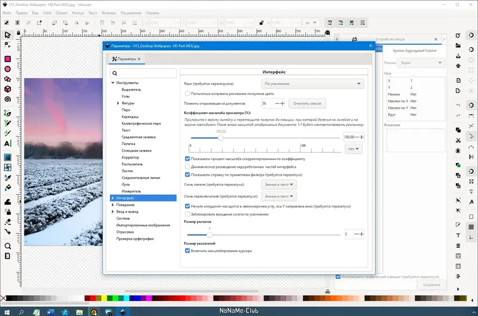
Task: Expand the 'Поведение' tree section
Action: click(x=112, y=204)
